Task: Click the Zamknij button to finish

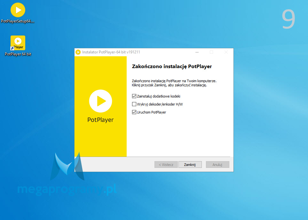Action: click(190, 165)
